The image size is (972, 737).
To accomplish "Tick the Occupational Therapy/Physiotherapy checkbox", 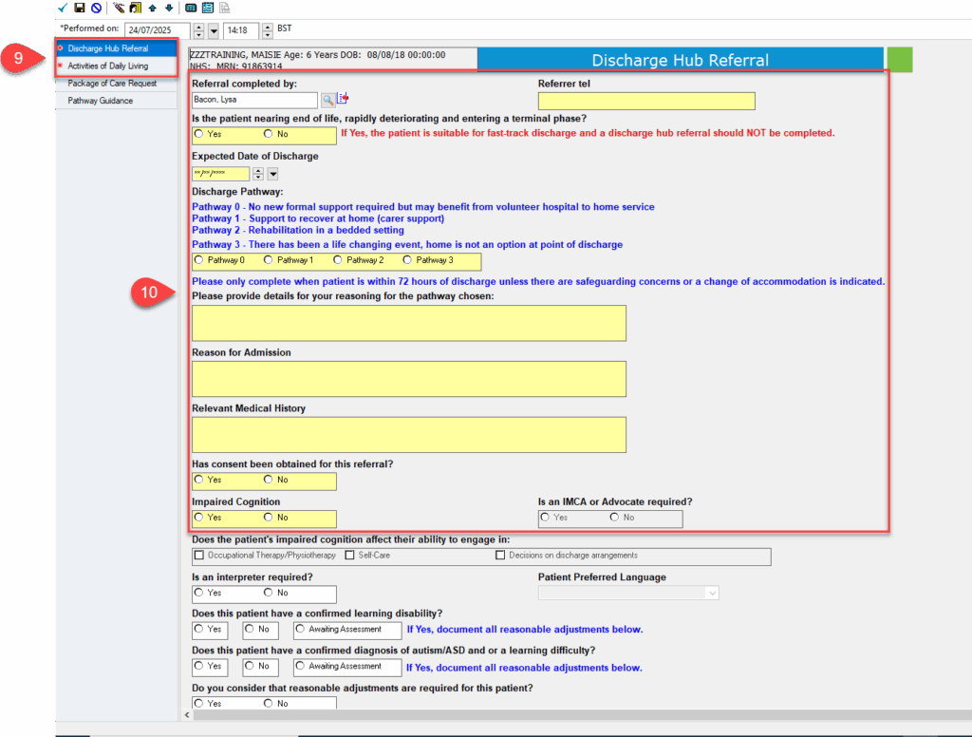I will 199,556.
